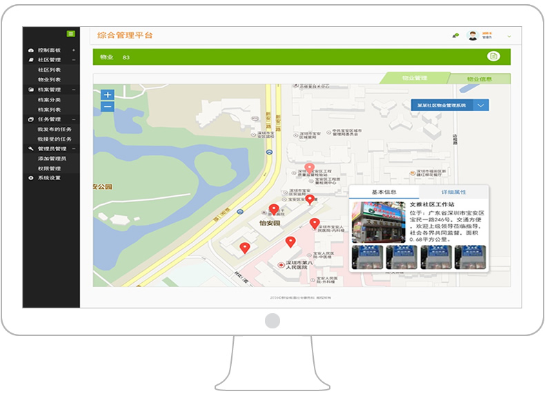Open 我接受的任务 in sidebar
The height and width of the screenshot is (396, 545).
(54, 139)
